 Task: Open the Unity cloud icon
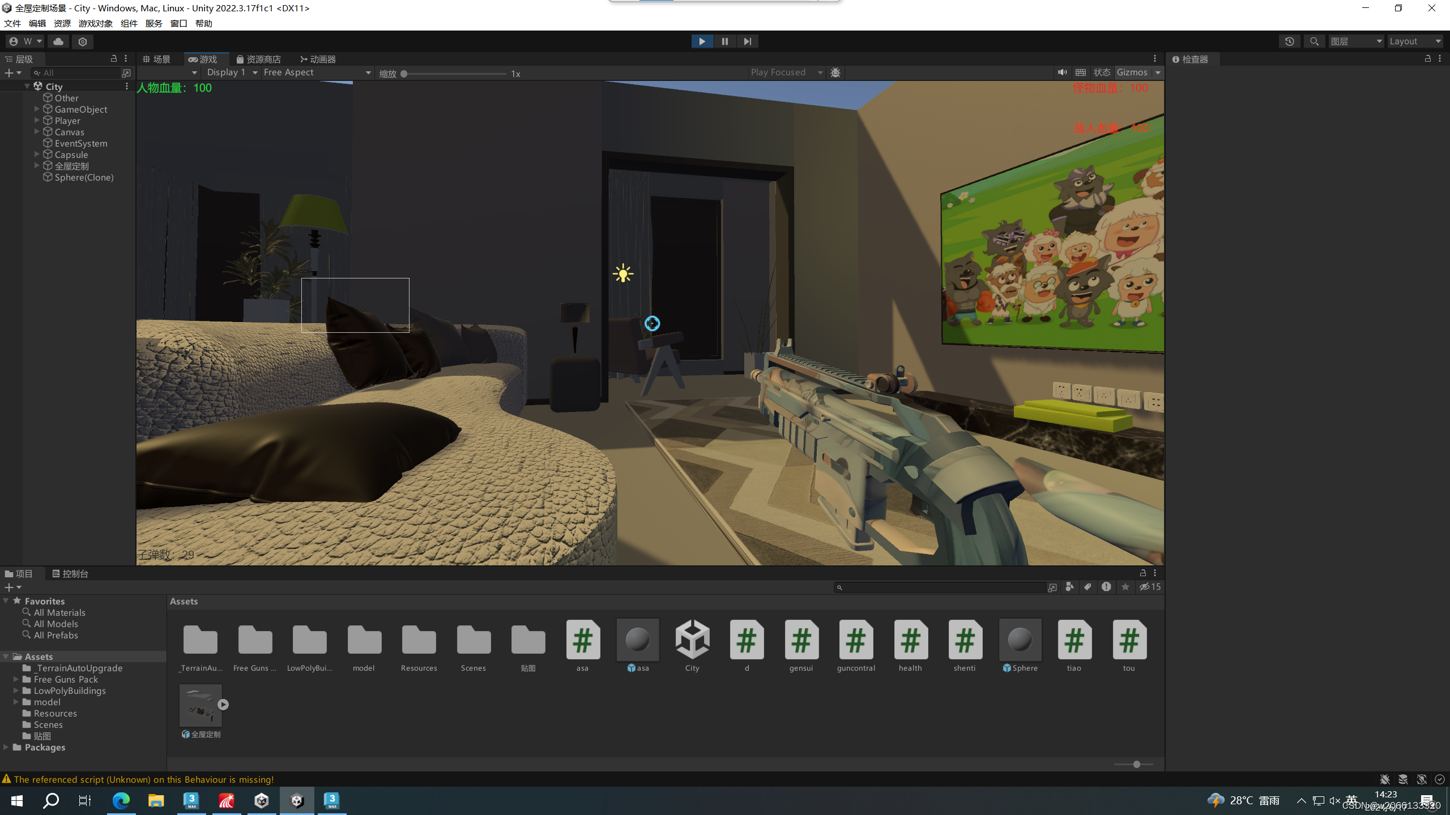click(58, 41)
